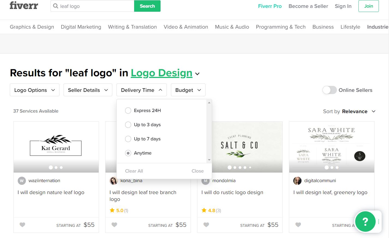389x238 pixels.
Task: Click Close in delivery time panel
Action: 198,171
